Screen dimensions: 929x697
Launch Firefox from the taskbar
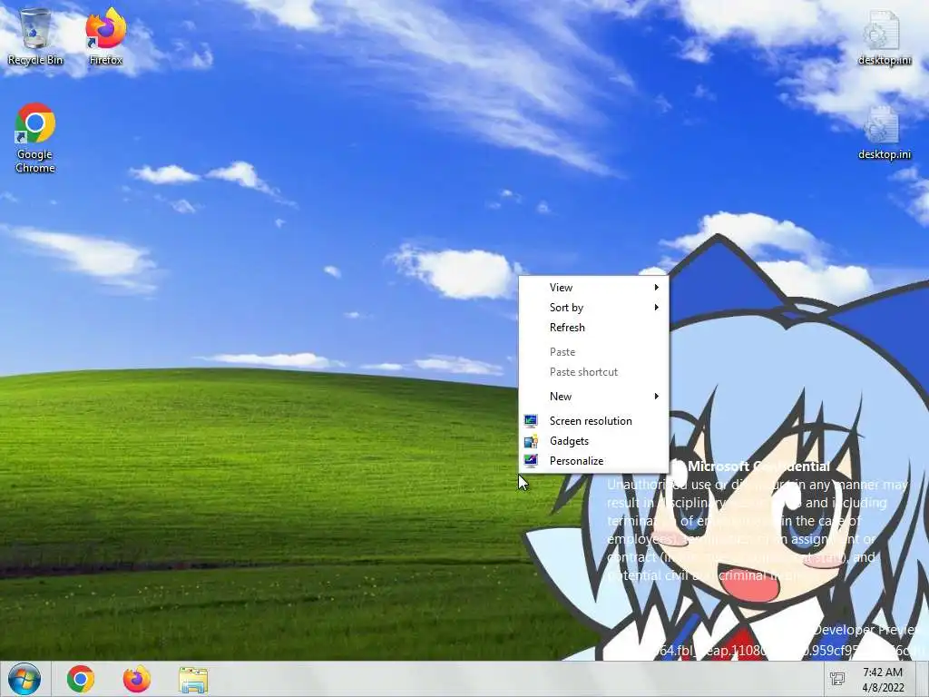tap(136, 679)
